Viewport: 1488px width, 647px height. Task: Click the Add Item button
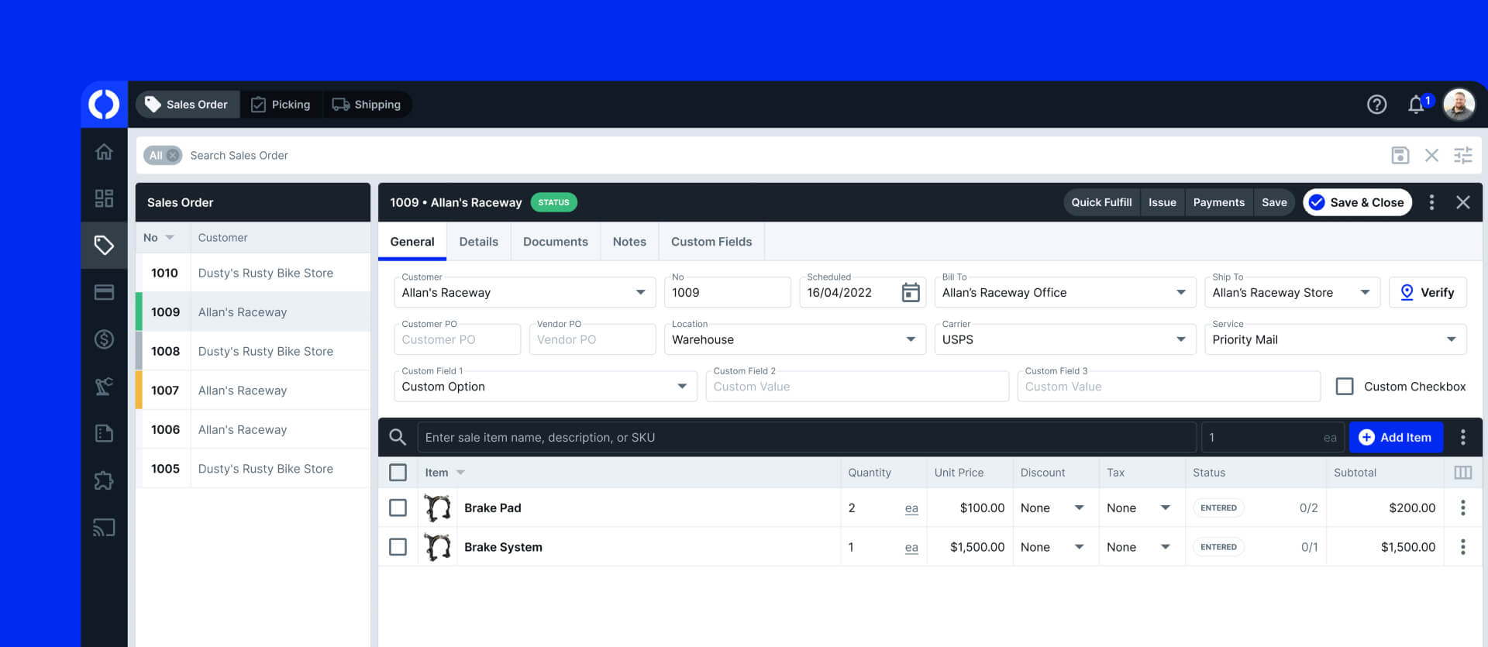(1396, 437)
